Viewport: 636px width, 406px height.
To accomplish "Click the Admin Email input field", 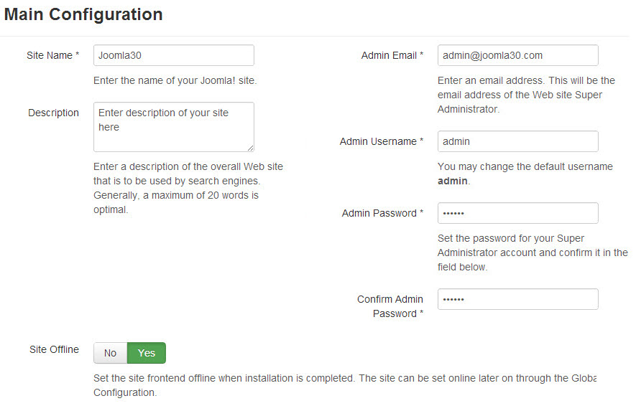I will (x=517, y=55).
